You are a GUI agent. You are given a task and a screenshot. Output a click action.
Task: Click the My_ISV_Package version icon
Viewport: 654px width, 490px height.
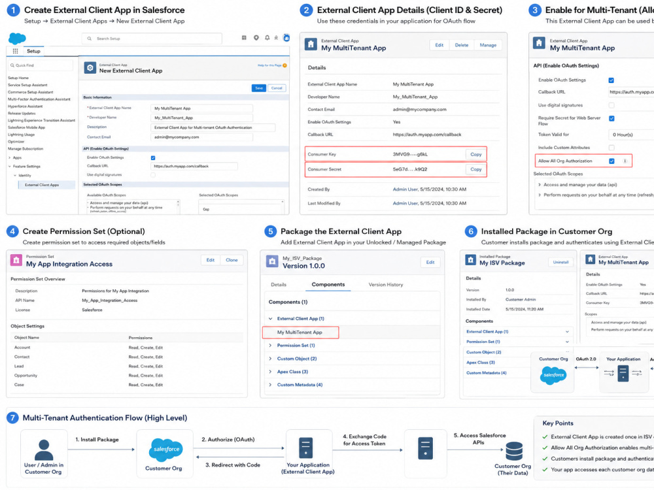[x=272, y=261]
